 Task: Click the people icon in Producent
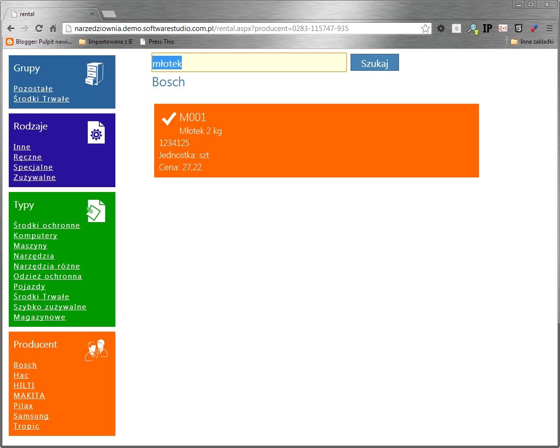point(96,350)
